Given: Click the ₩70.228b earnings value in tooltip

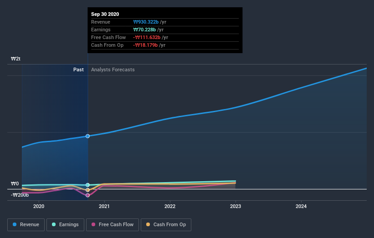Looking at the screenshot, I should point(144,30).
